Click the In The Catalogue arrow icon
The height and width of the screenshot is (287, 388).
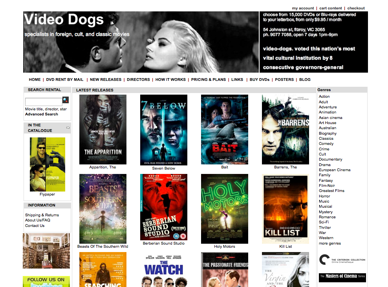coord(68,128)
